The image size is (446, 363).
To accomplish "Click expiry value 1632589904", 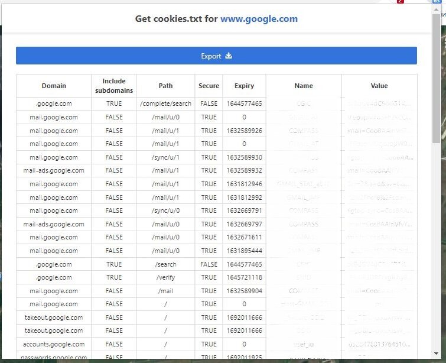I will [x=244, y=291].
